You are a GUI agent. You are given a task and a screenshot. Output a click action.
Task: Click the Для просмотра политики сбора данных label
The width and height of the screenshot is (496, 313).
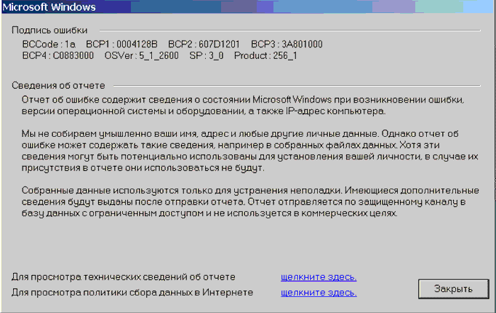point(132,293)
